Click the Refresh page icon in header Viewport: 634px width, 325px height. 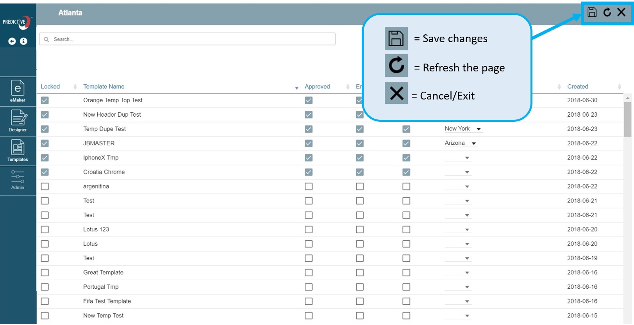[607, 12]
